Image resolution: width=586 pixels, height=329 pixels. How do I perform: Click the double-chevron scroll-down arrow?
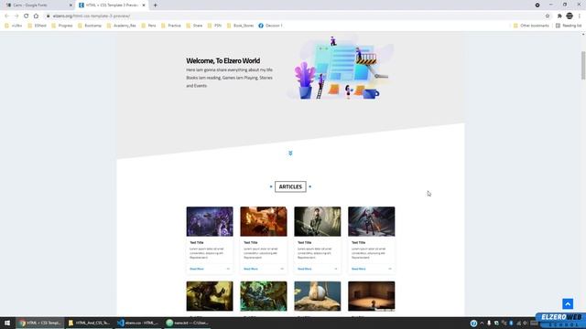[290, 154]
